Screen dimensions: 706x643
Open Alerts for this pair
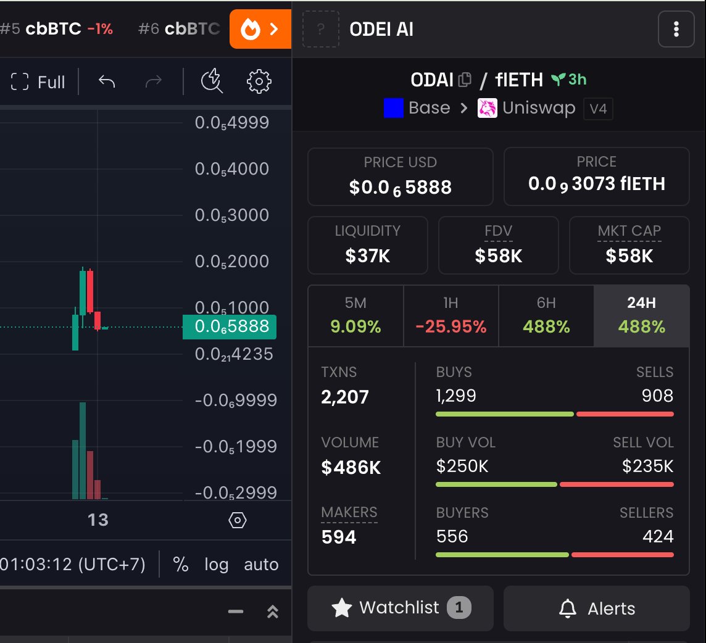pos(597,608)
